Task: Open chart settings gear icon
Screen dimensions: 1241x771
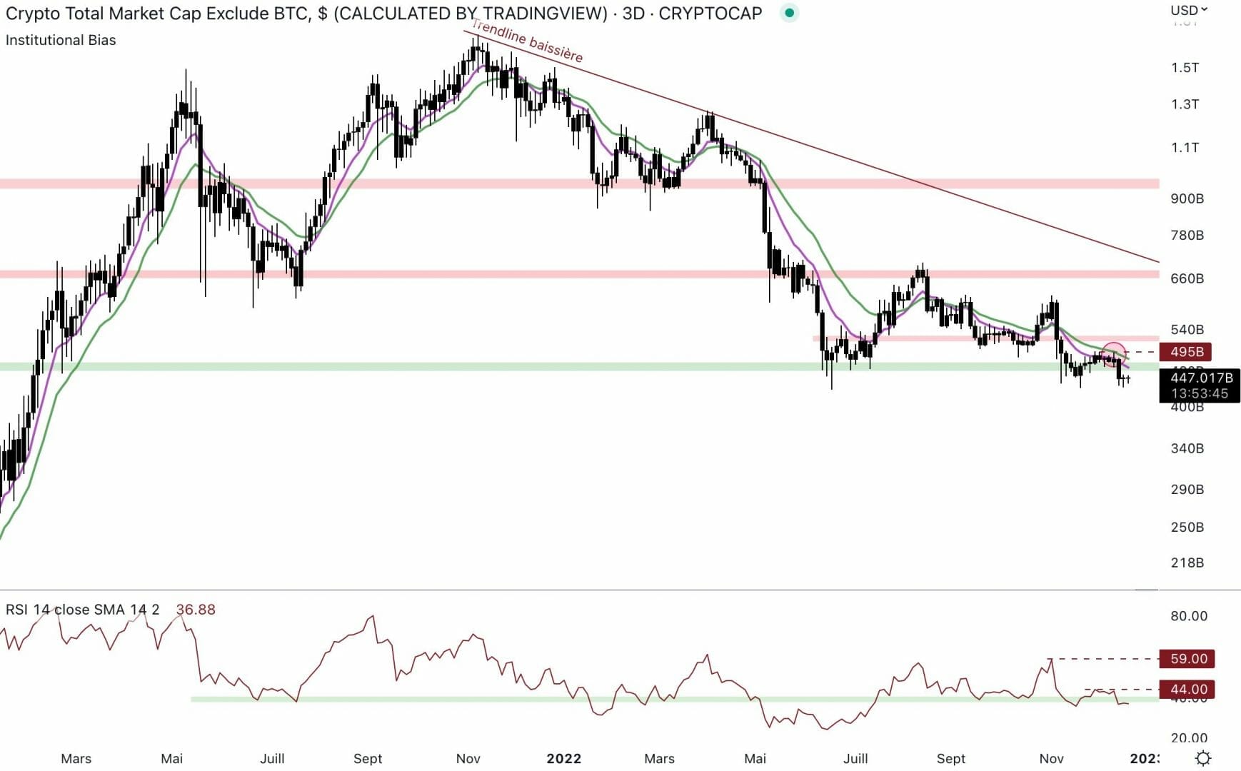Action: 1203,758
